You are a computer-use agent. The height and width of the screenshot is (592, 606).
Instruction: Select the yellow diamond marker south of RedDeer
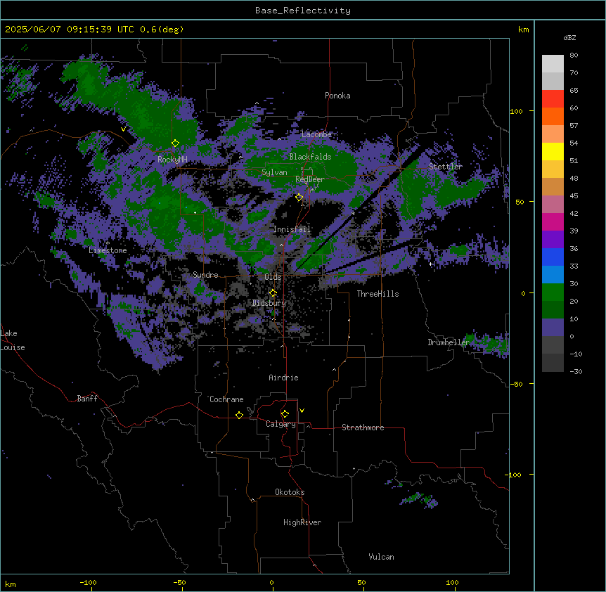299,198
